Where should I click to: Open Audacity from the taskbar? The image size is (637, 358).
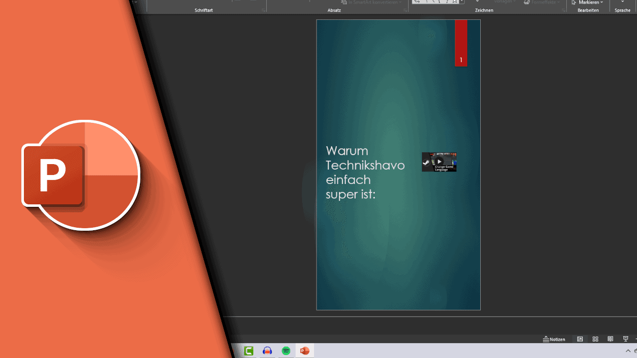tap(267, 351)
